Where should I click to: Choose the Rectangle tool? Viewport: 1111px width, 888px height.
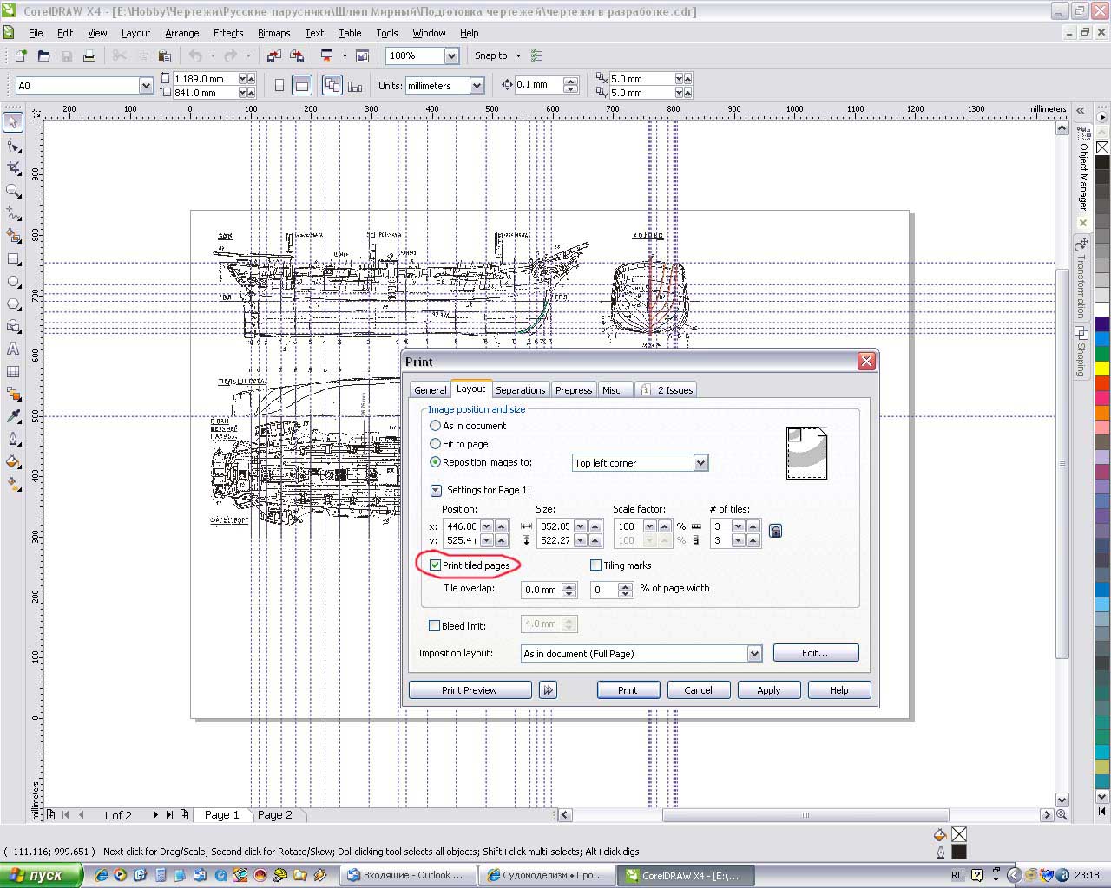click(x=13, y=258)
